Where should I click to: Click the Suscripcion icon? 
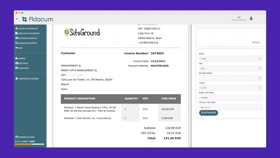pos(16,68)
